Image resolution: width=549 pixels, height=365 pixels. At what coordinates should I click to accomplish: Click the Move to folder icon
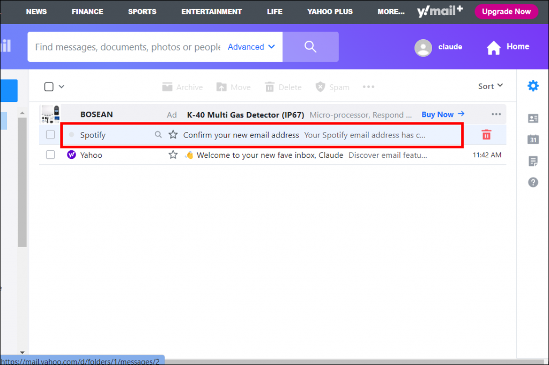click(x=233, y=86)
